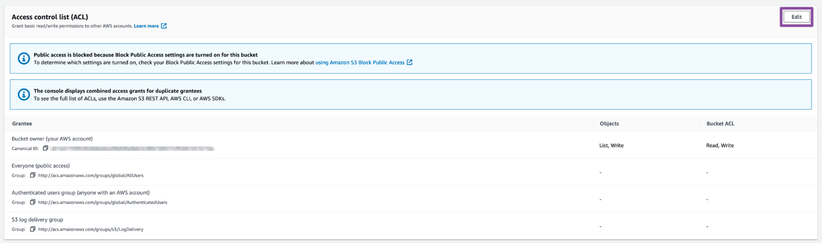Open using Amazon S3 Block Public Access link
Viewport: 822px width, 243px height.
pyautogui.click(x=360, y=62)
